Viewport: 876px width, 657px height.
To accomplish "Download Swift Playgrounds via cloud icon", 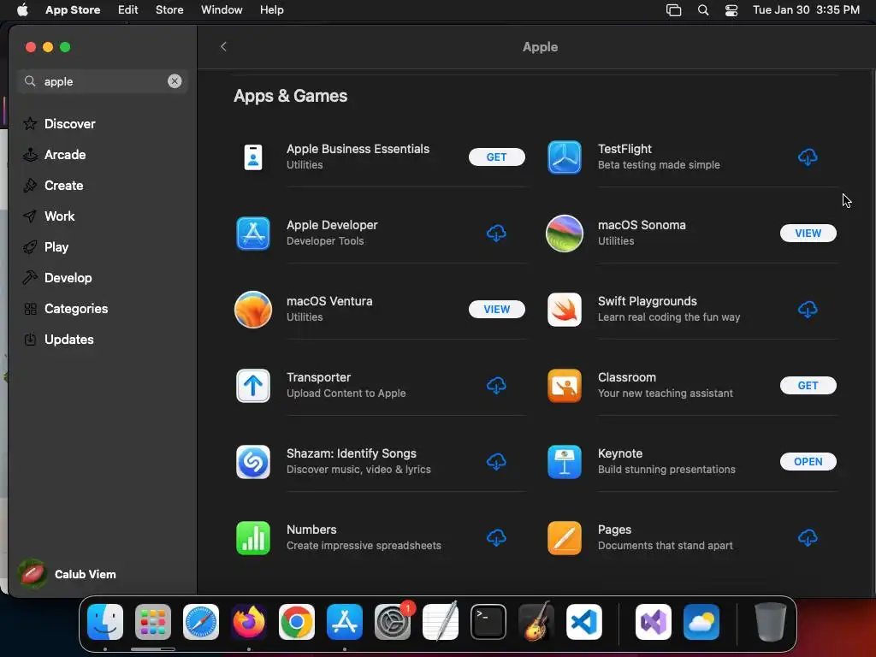I will 808,309.
